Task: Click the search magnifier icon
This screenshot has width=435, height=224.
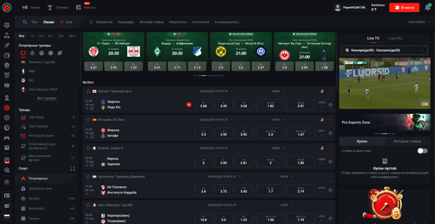Action: click(x=25, y=22)
